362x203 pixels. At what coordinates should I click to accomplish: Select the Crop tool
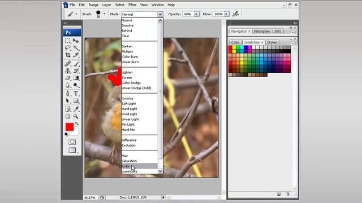(68, 55)
